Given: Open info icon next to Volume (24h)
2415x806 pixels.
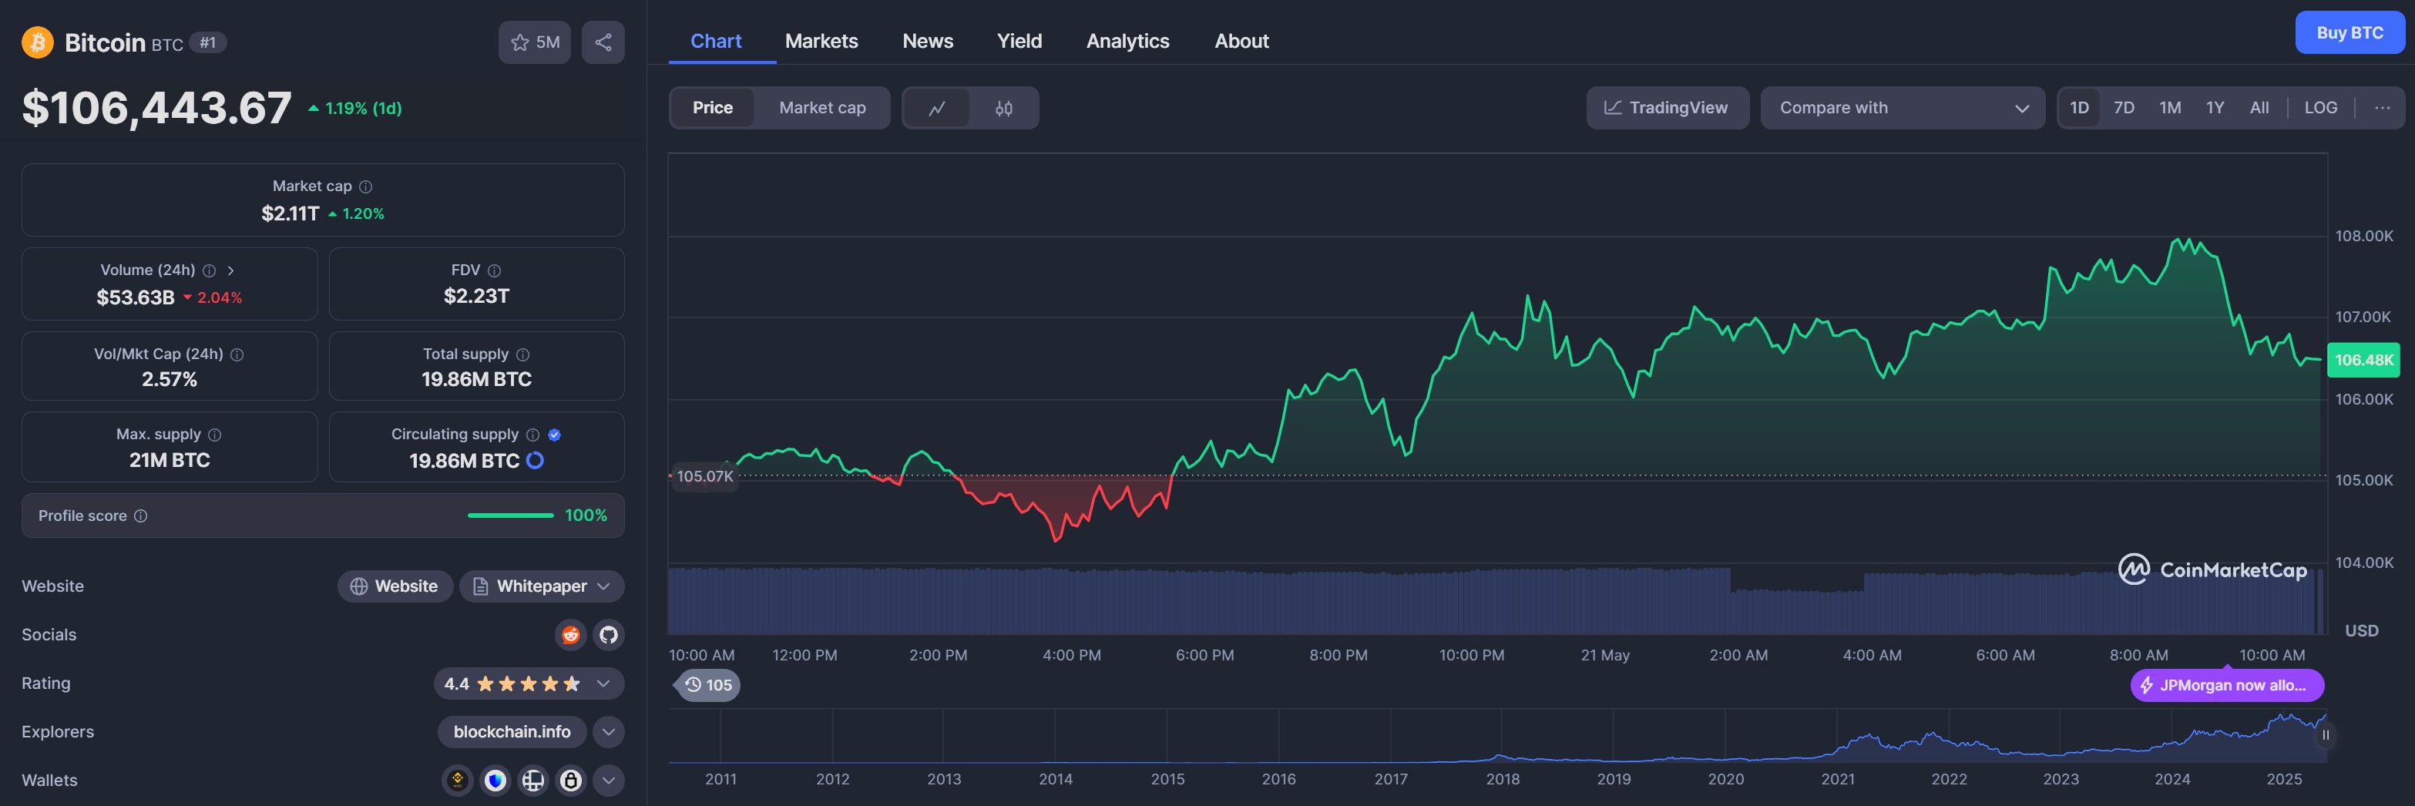Looking at the screenshot, I should [x=210, y=270].
